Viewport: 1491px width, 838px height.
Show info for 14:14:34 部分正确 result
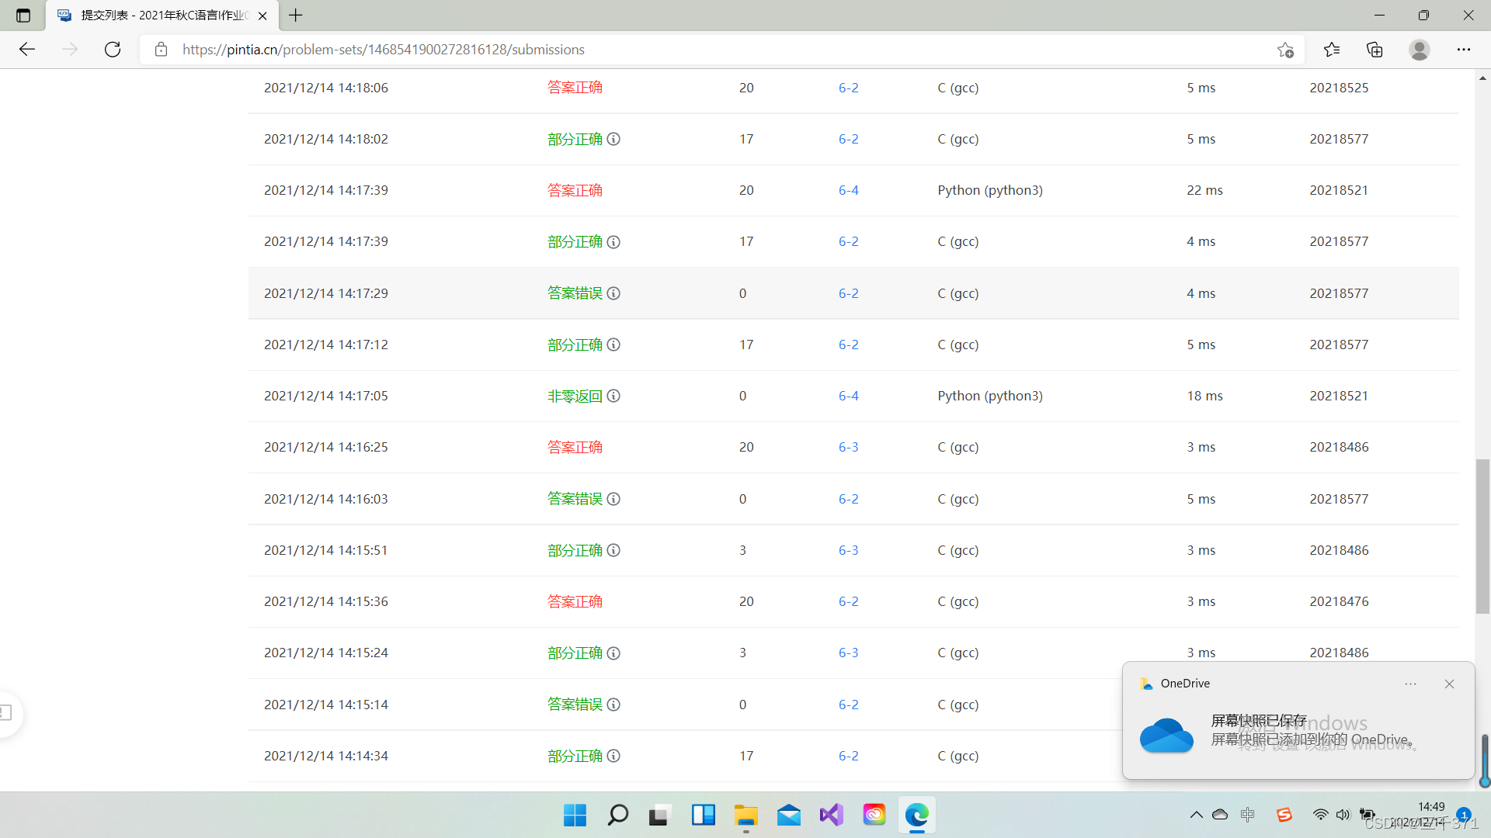[613, 756]
